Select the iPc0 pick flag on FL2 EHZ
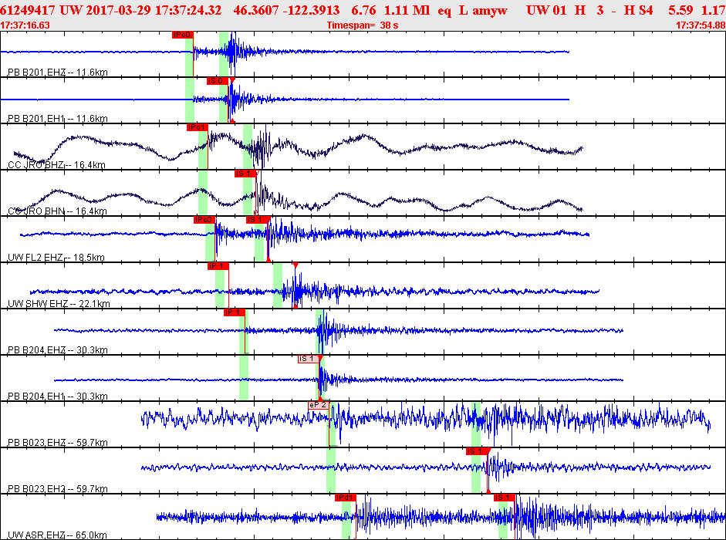726x540 pixels. tap(204, 220)
